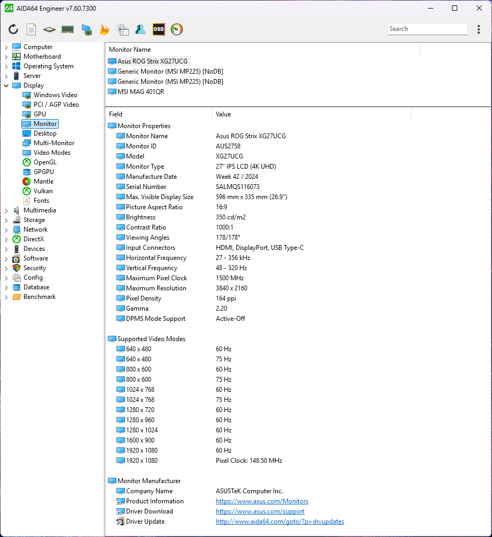
Task: Open the Multi-Monitor tree item
Action: click(48, 143)
